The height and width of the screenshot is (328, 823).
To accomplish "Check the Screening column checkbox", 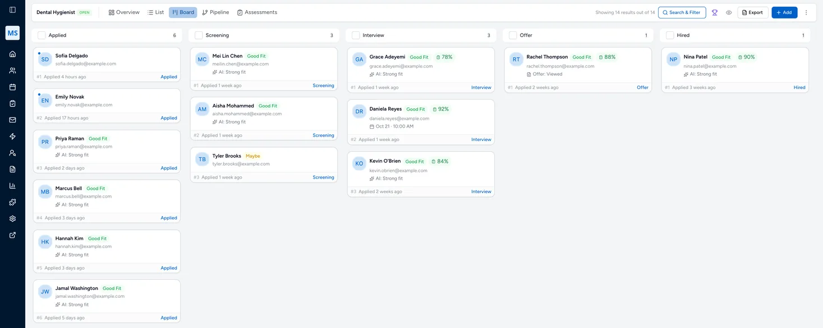I will click(x=199, y=35).
